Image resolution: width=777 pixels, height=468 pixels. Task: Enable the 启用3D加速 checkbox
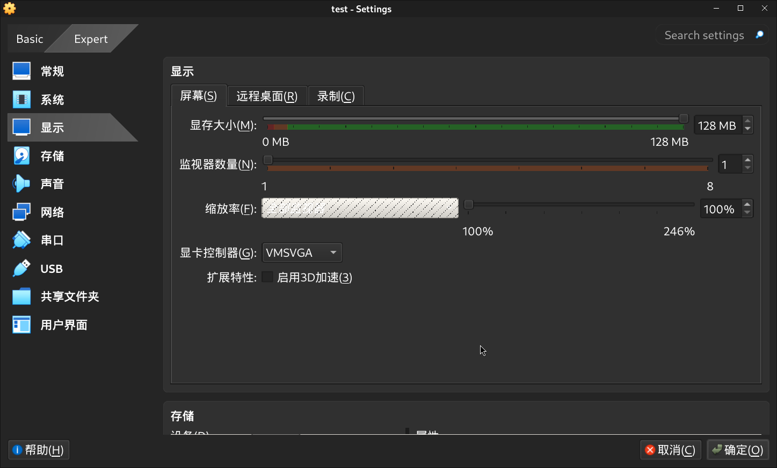(267, 277)
